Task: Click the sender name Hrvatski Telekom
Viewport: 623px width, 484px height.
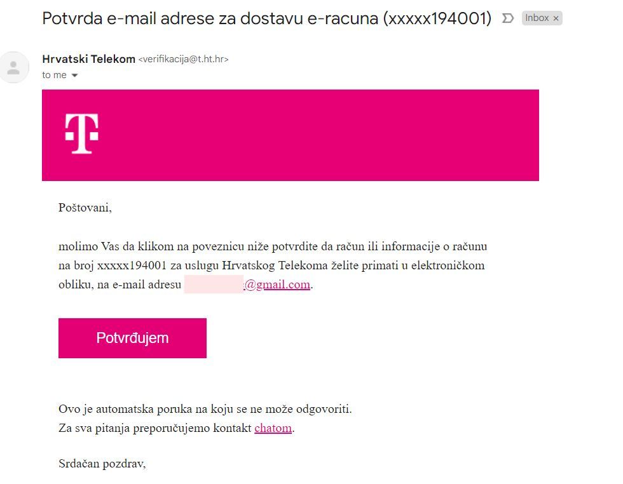Action: pyautogui.click(x=88, y=59)
